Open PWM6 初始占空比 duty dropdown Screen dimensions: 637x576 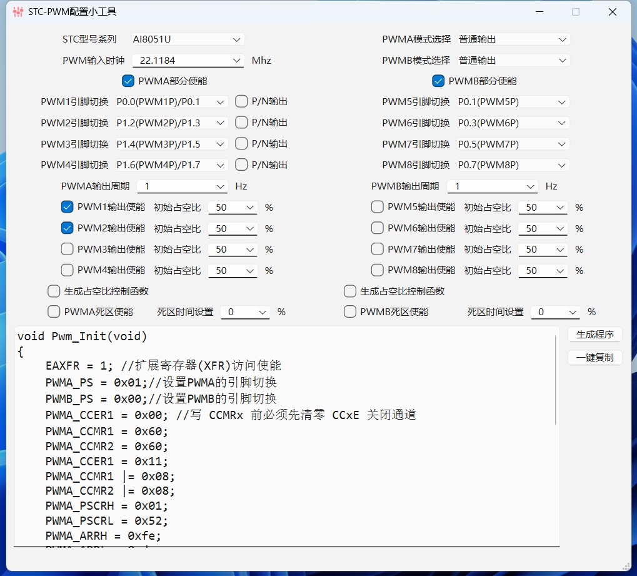pos(543,228)
